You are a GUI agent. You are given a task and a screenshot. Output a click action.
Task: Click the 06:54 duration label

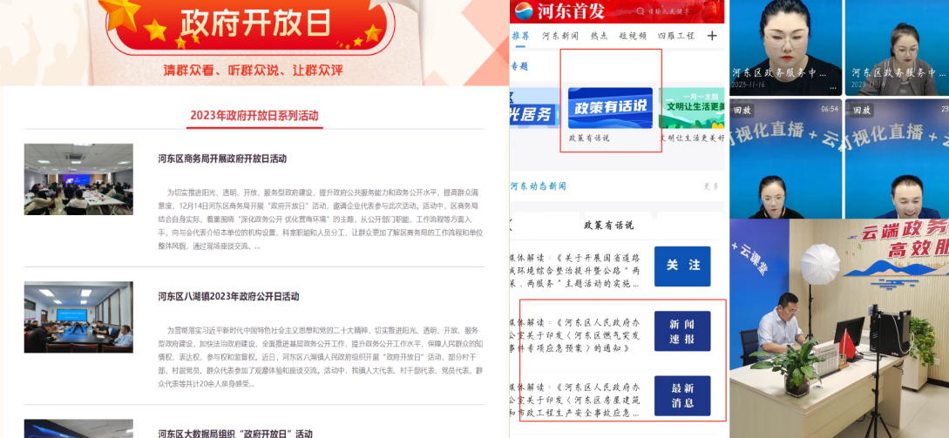point(829,110)
